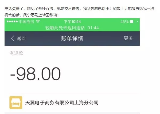Click the divider line above merchant row
This screenshot has height=114, width=160.
(75, 93)
